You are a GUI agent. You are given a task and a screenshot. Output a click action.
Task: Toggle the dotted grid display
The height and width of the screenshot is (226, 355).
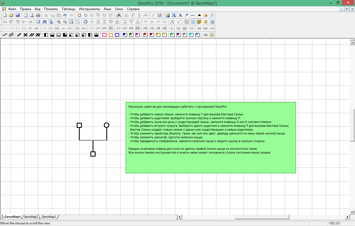[x=187, y=22]
